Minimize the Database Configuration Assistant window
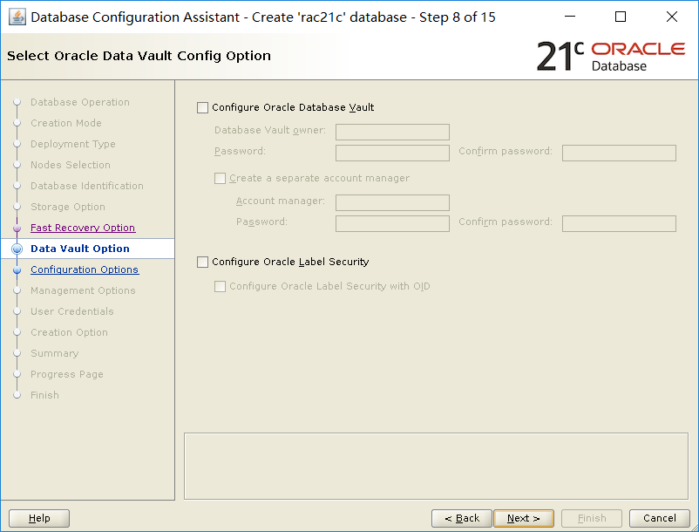This screenshot has width=699, height=532. (x=570, y=17)
